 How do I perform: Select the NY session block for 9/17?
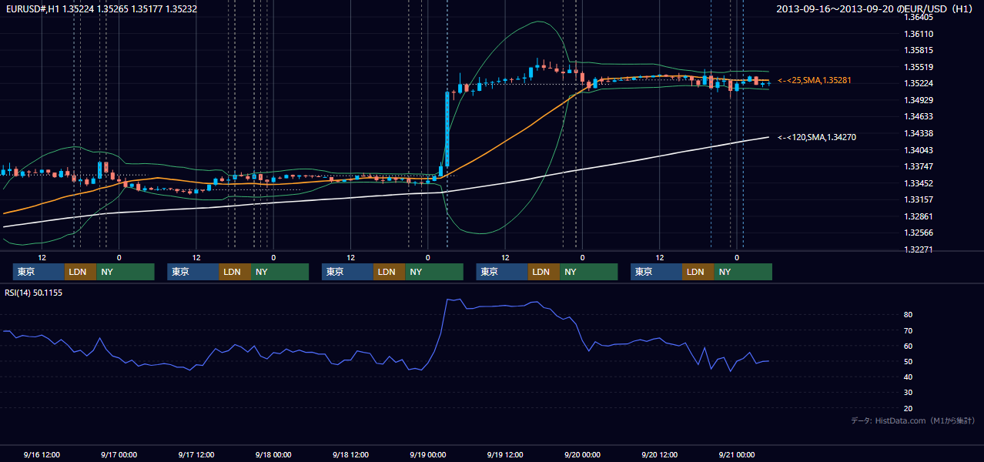pyautogui.click(x=279, y=272)
